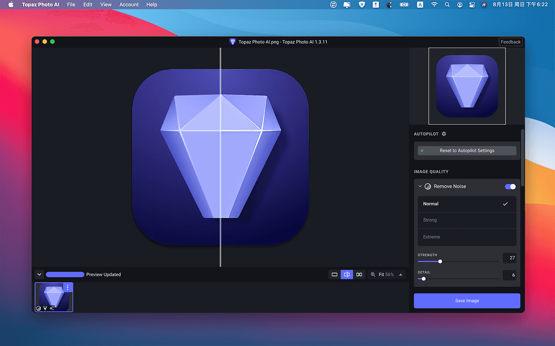
Task: Click the sharpen triangle badge on thumbnail
Action: 45,308
